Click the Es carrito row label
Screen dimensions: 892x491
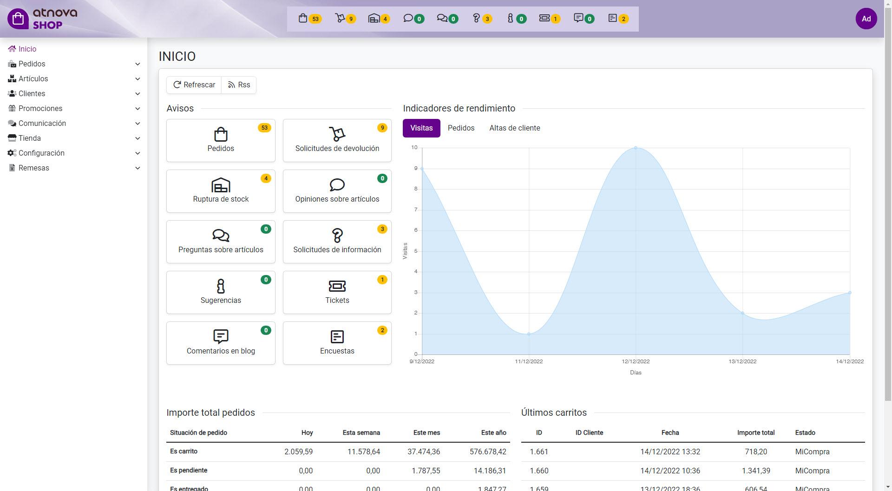click(x=184, y=451)
